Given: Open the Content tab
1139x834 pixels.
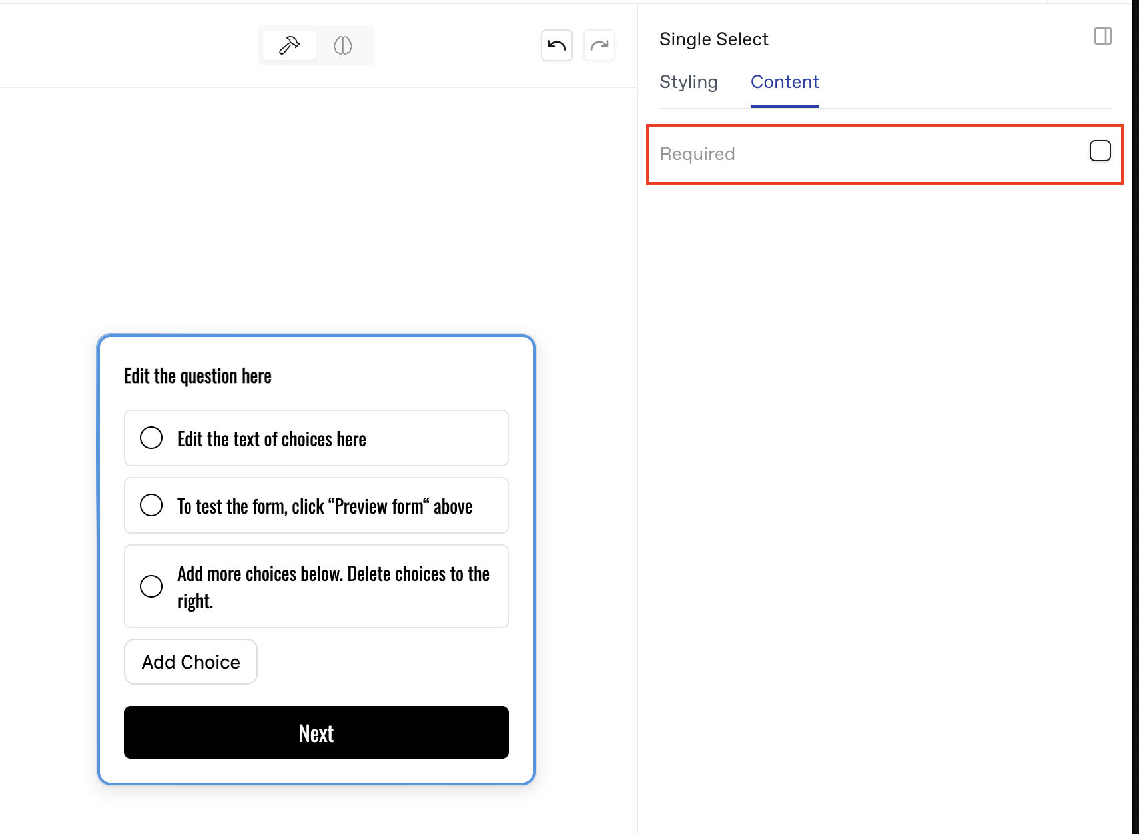Looking at the screenshot, I should tap(785, 82).
